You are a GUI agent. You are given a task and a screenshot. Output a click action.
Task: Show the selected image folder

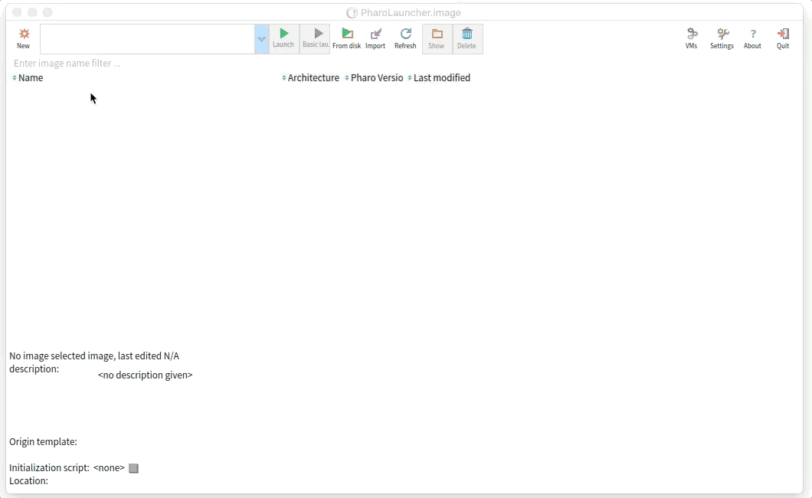[437, 39]
